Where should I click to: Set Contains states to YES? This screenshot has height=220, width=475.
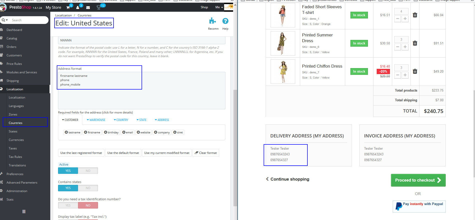tap(68, 188)
